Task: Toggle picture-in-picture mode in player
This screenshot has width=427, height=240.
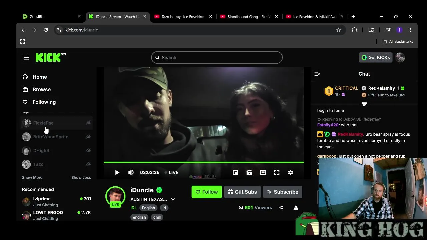Action: click(x=235, y=172)
